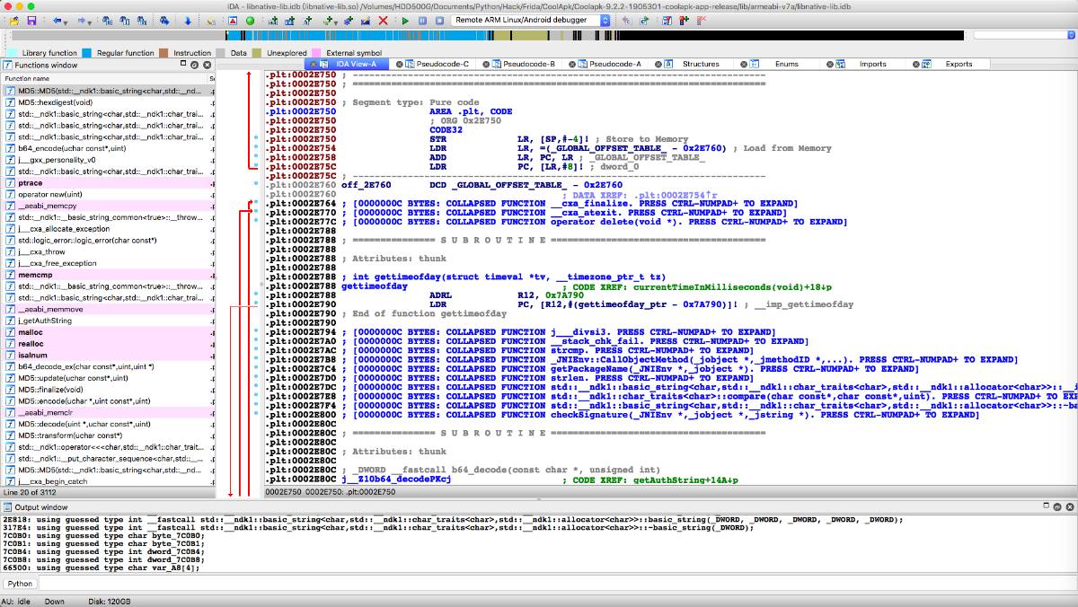Expand collapsed function strlen
This screenshot has height=607, width=1078.
pyautogui.click(x=553, y=378)
